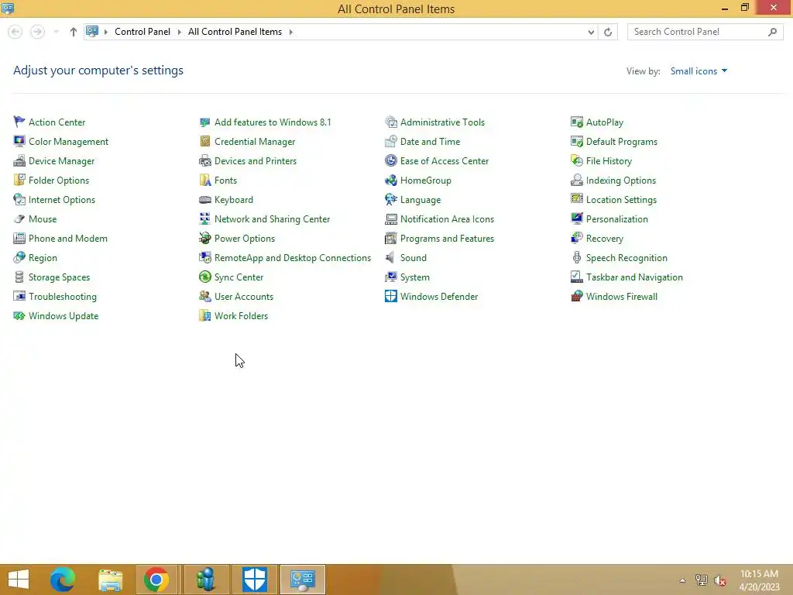Open Devices and Printers icon

point(204,161)
